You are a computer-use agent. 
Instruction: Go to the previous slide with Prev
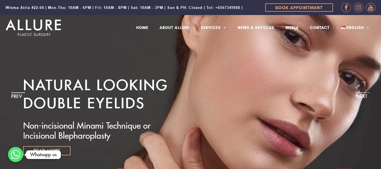tap(17, 96)
